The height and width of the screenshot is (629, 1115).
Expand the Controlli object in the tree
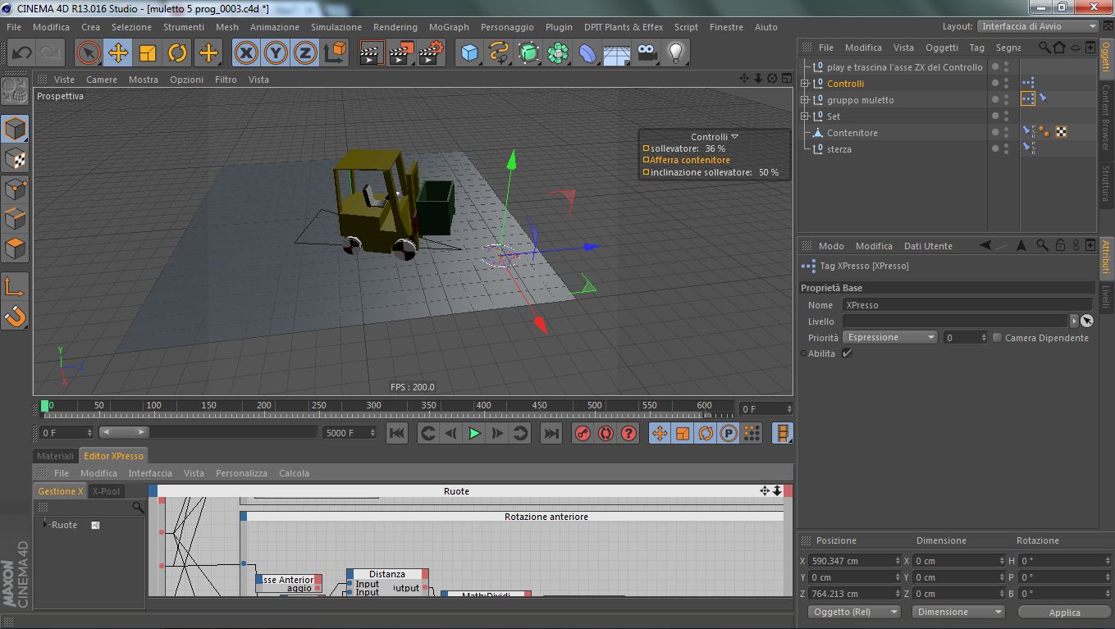(x=805, y=84)
